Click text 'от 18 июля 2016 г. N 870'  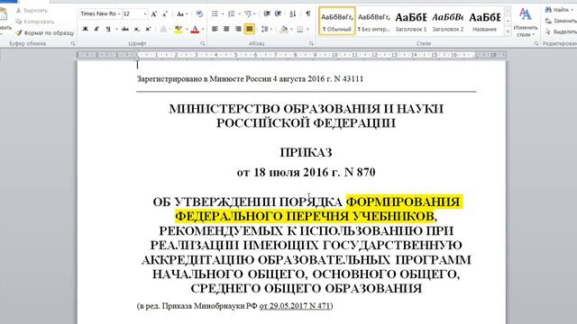[307, 172]
